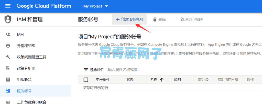
Task: Click the 政策分析器 document icon
Action: pos(8,68)
